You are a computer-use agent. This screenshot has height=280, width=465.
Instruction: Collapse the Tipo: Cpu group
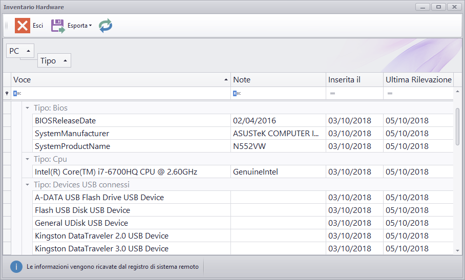coord(27,159)
